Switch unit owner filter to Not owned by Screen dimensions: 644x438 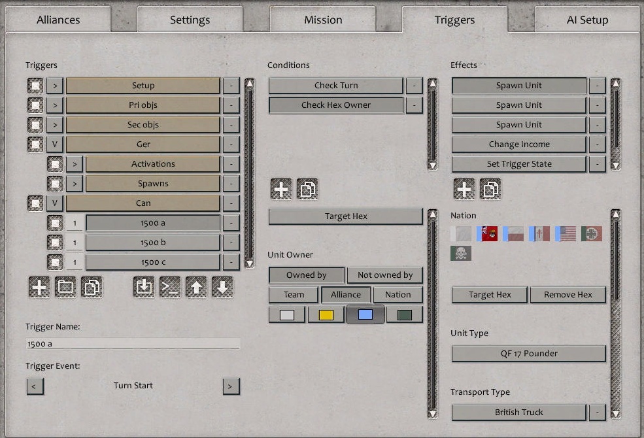coord(385,275)
